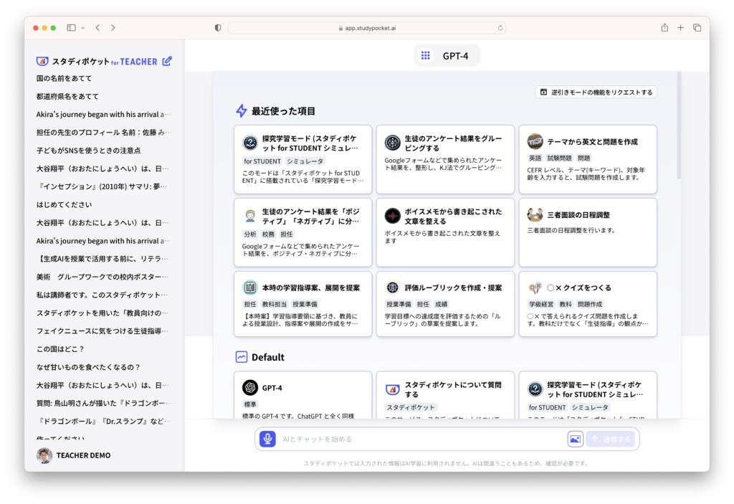The width and height of the screenshot is (734, 504).
Task: Click the AIとチャットを始める input field
Action: 421,439
